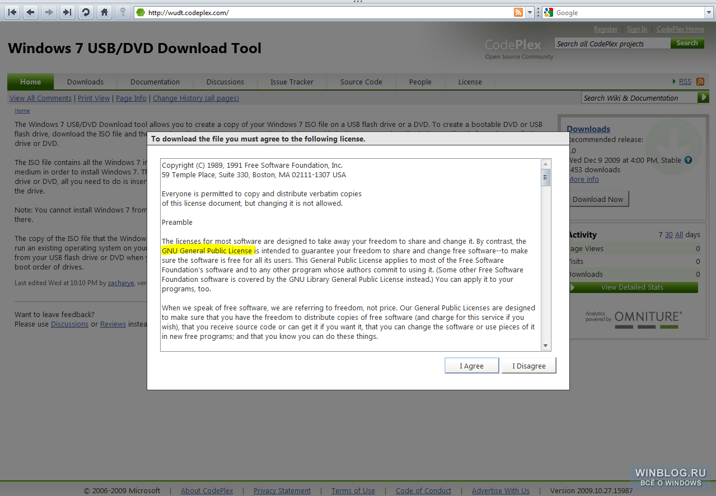716x496 pixels.
Task: Click the Register link
Action: click(606, 29)
